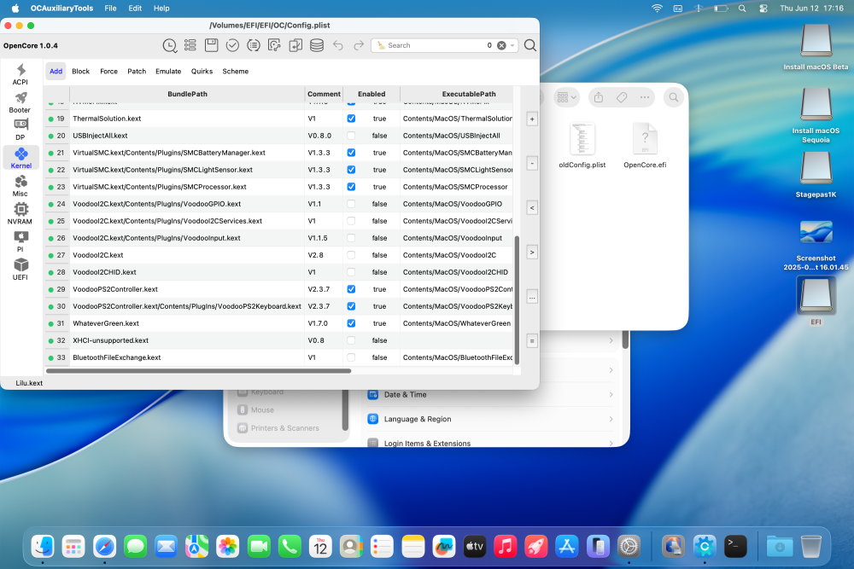This screenshot has width=854, height=569.
Task: Click the circular list sync icon
Action: [x=254, y=45]
